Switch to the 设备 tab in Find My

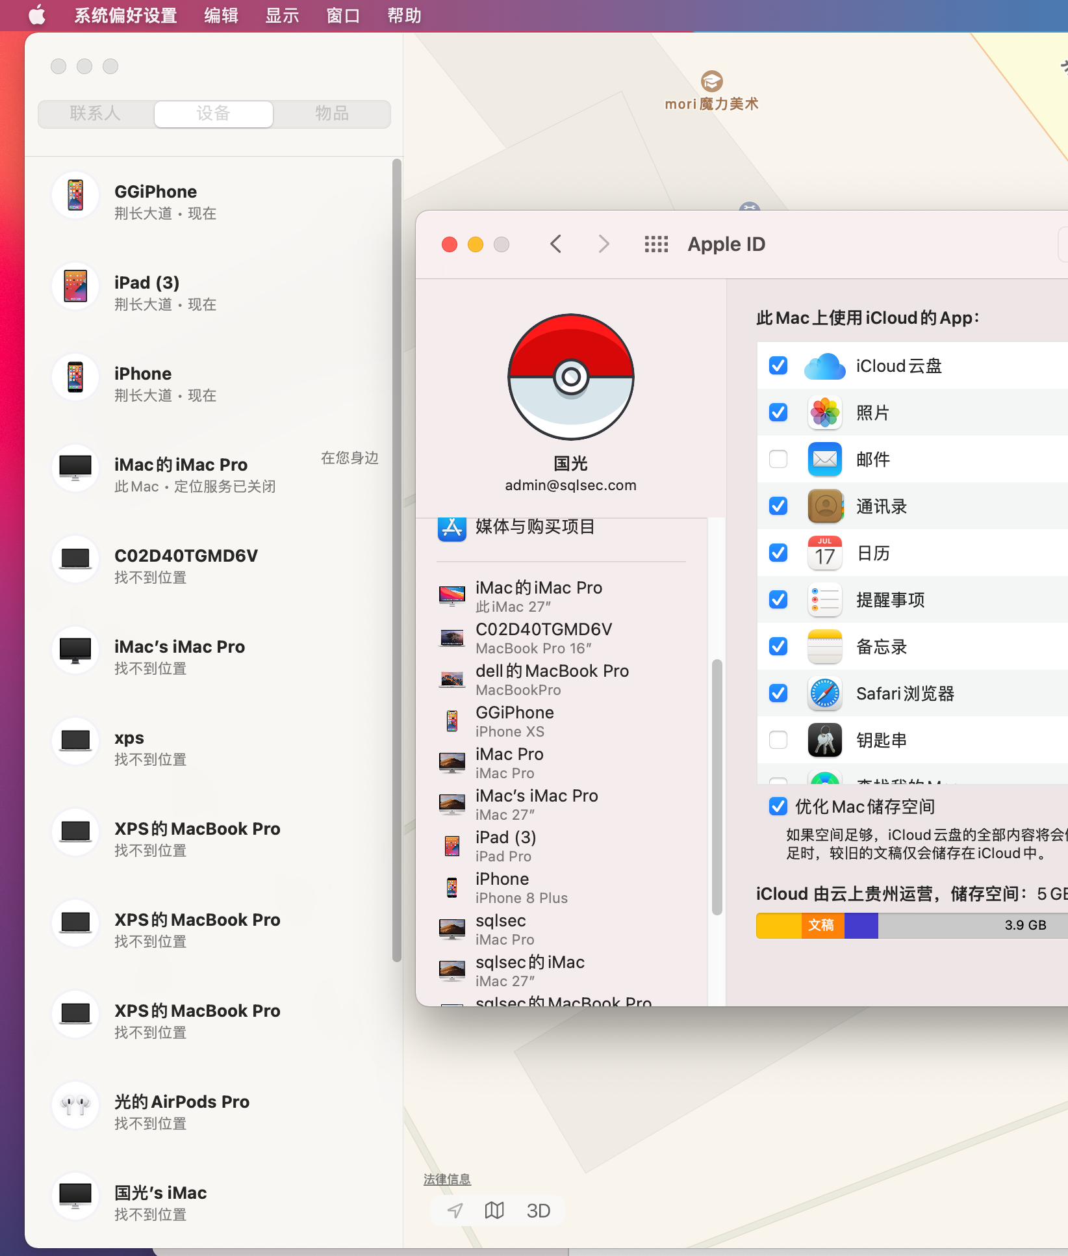[214, 114]
